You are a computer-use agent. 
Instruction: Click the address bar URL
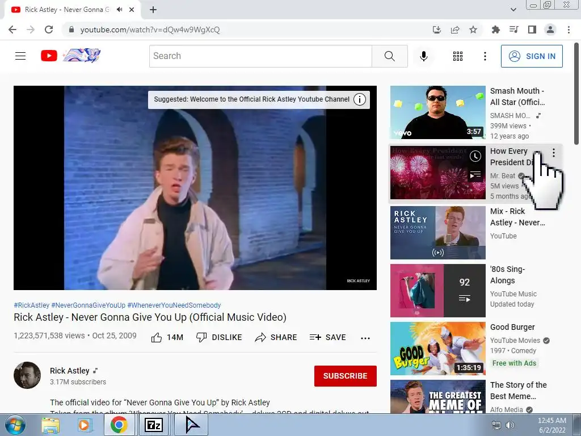click(150, 30)
